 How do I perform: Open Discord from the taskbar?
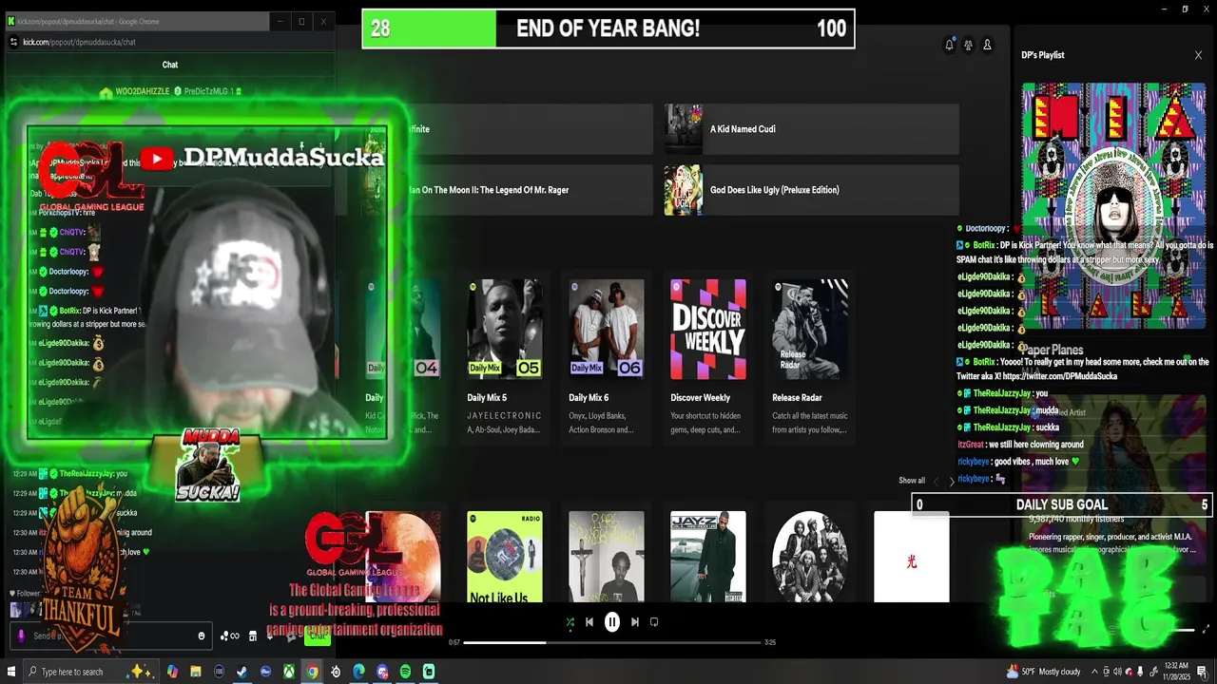[x=382, y=672]
